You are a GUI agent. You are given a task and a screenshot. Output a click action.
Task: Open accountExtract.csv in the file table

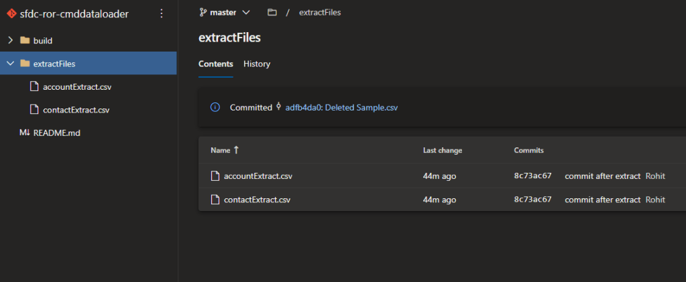258,176
